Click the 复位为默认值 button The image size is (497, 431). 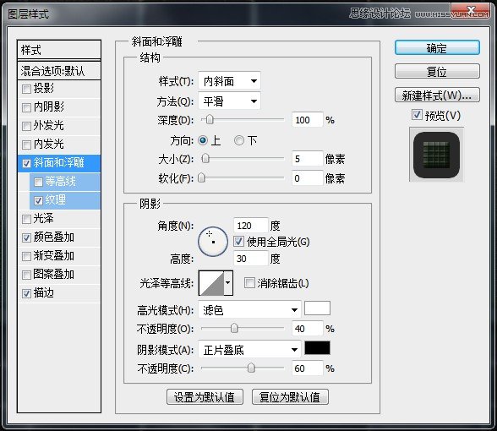[290, 397]
